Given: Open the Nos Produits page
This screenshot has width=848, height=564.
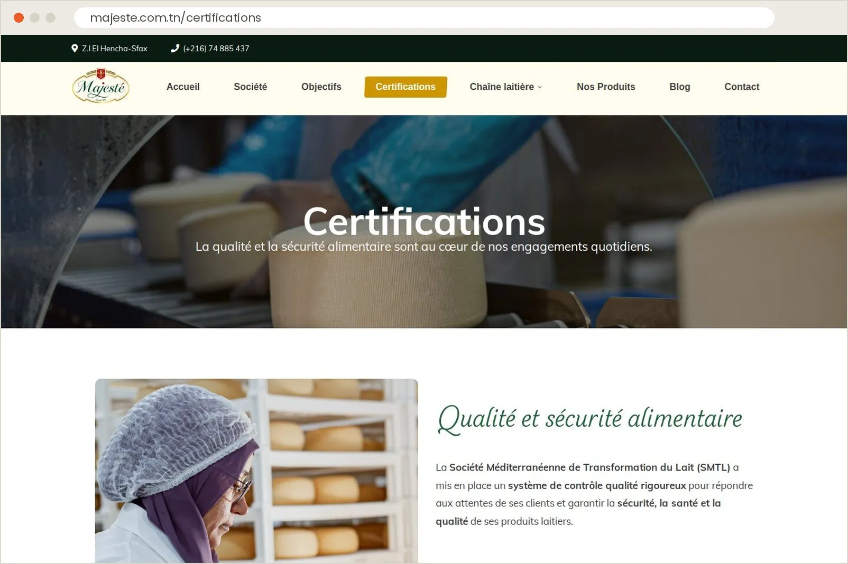Looking at the screenshot, I should coord(606,87).
